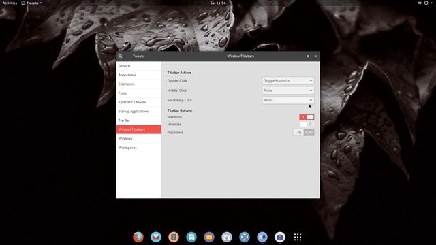Open the Middle-Click action dropdown

click(288, 91)
